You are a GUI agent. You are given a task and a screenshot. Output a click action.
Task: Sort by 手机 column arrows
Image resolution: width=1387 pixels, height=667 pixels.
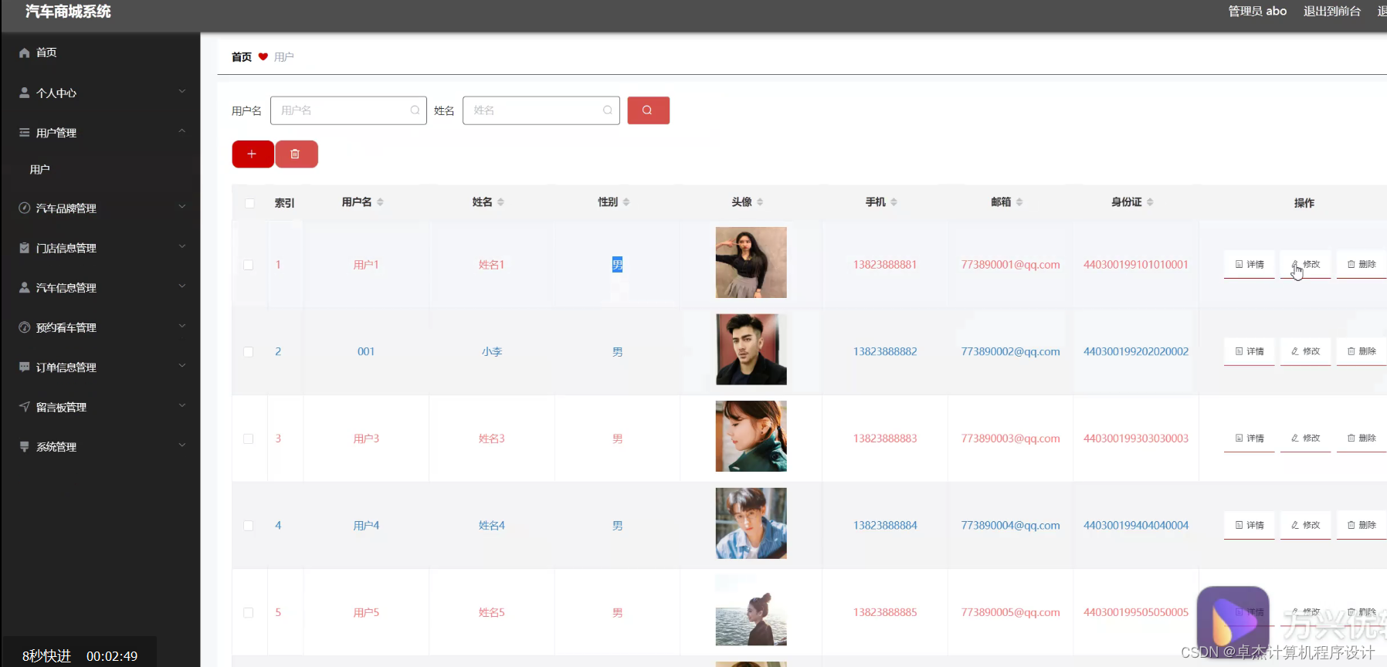(894, 202)
